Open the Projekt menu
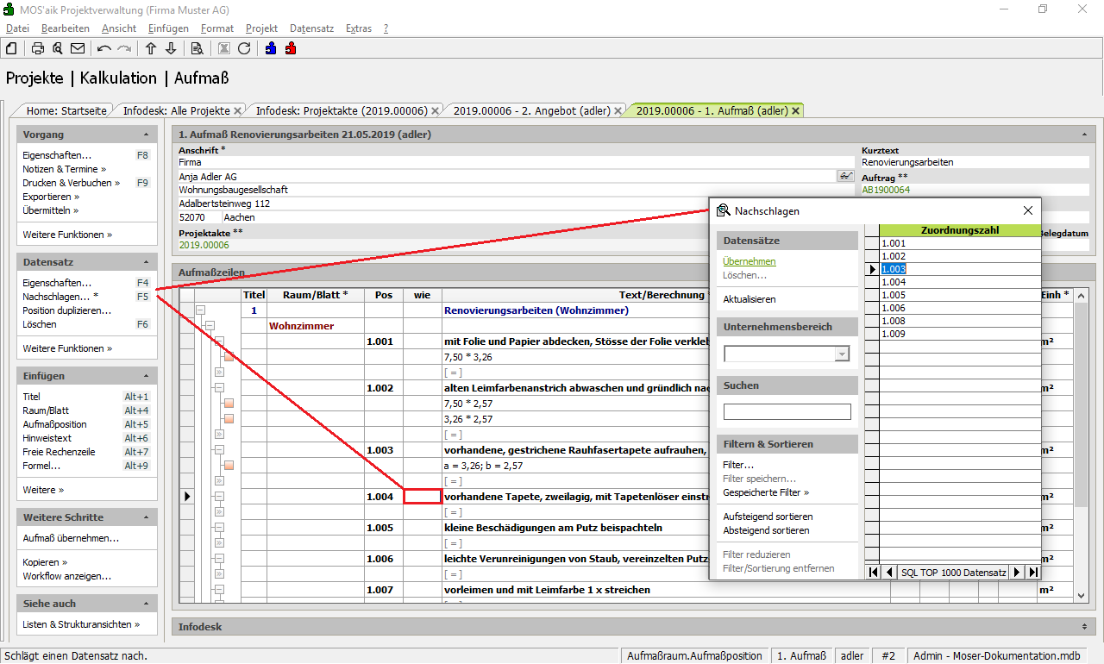This screenshot has height=664, width=1104. pyautogui.click(x=261, y=28)
